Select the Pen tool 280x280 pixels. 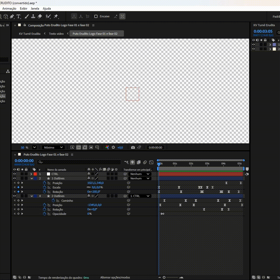[x=12, y=16]
